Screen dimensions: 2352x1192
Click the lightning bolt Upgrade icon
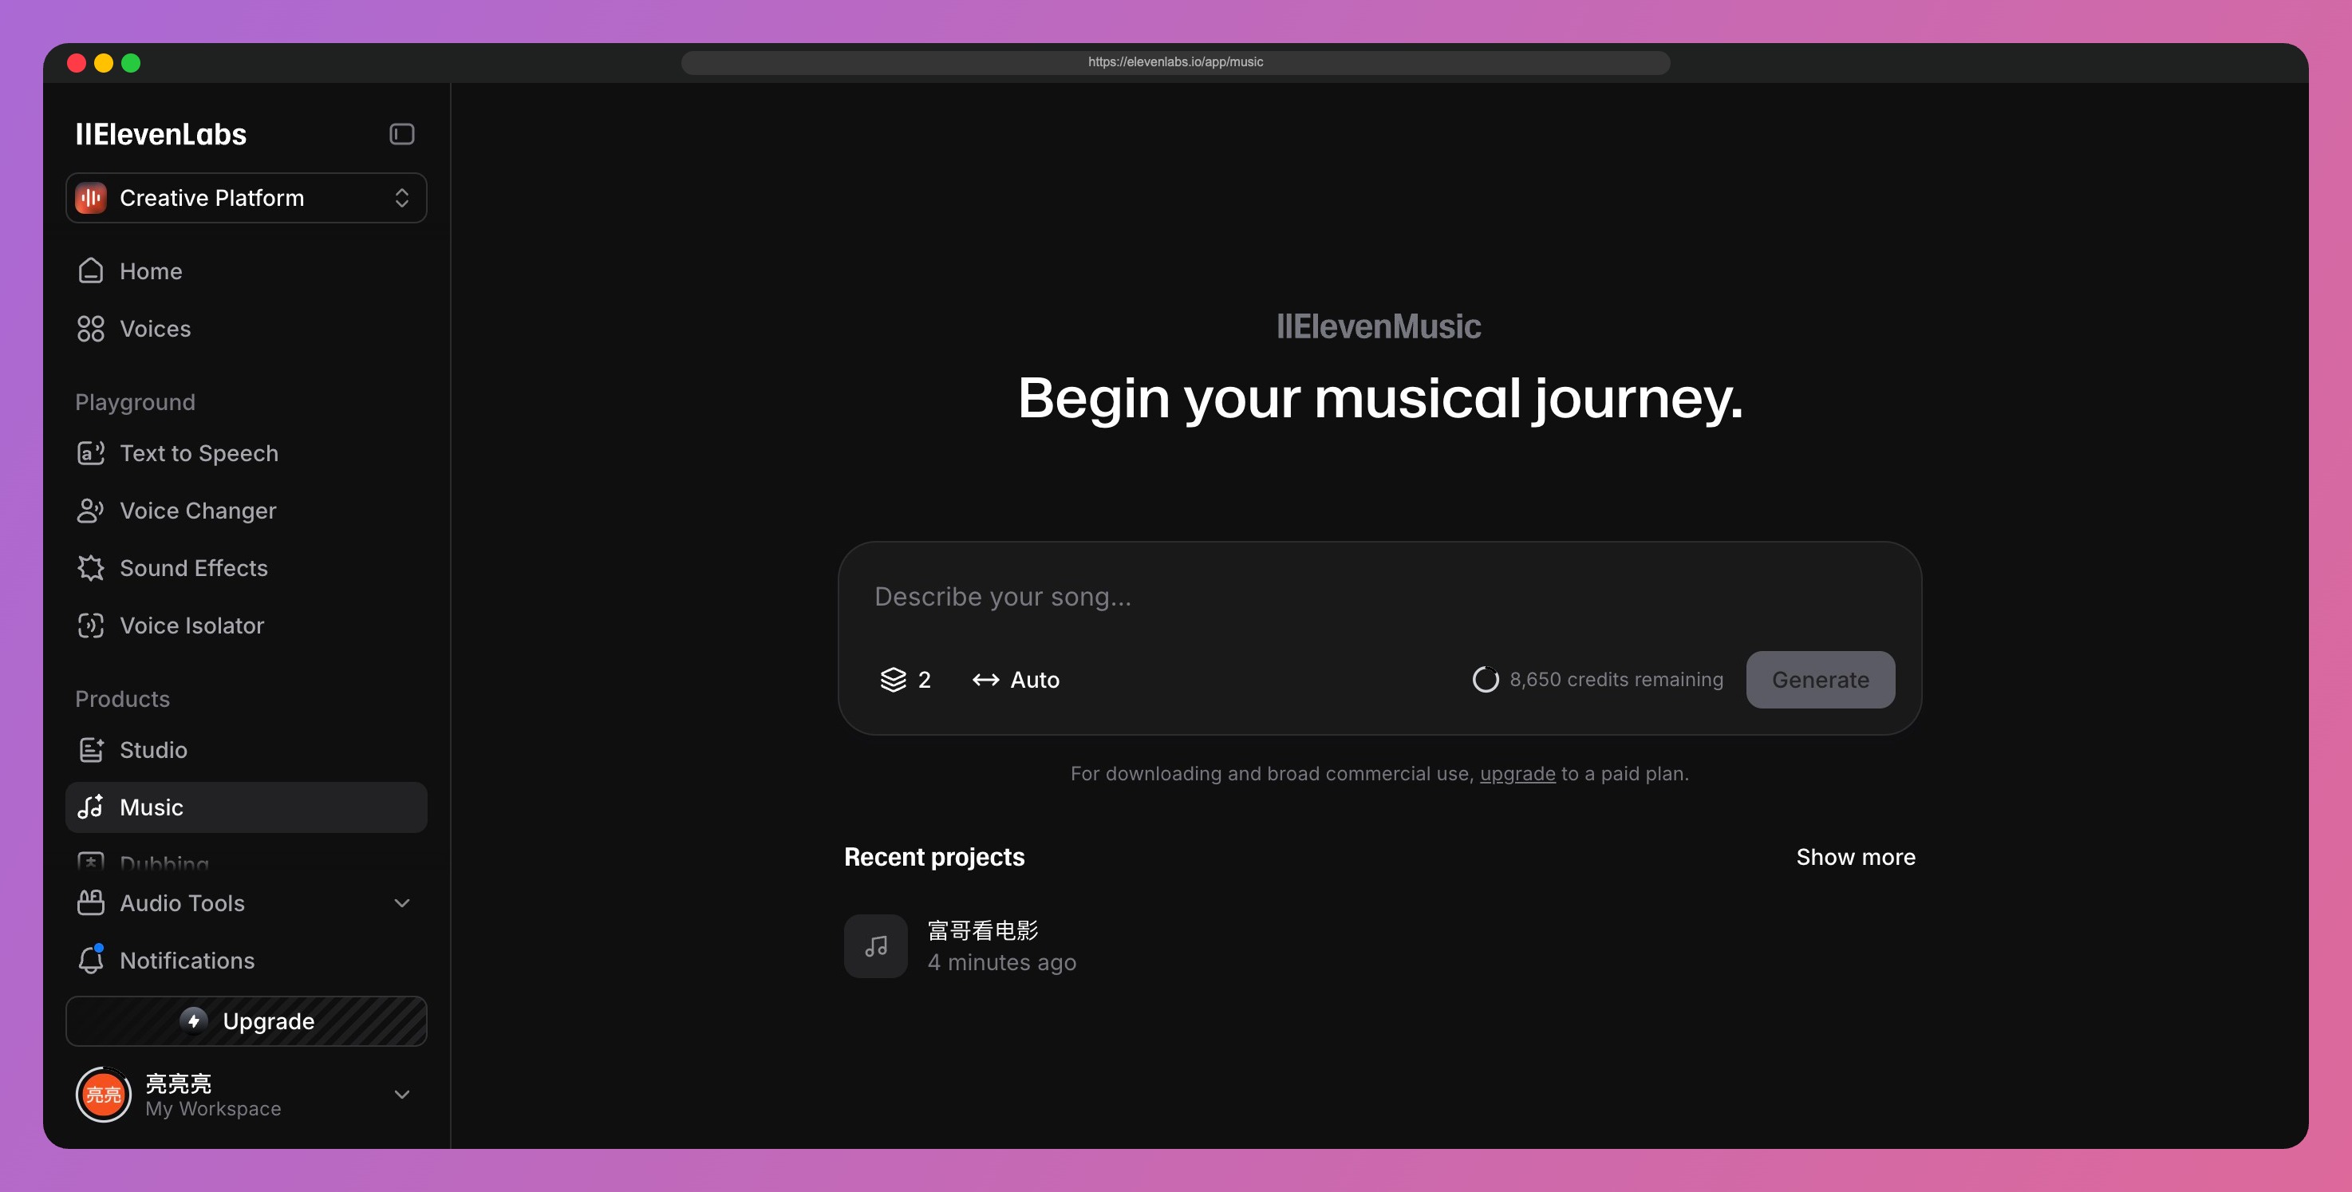[x=194, y=1021]
